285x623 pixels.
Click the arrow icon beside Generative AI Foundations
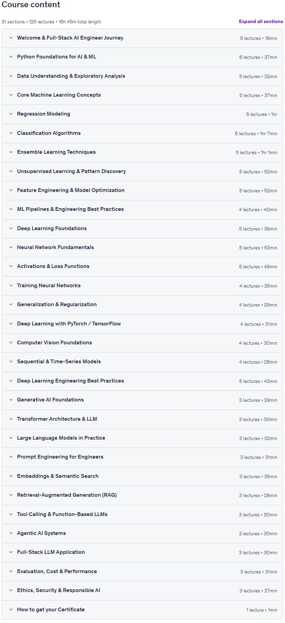point(11,400)
